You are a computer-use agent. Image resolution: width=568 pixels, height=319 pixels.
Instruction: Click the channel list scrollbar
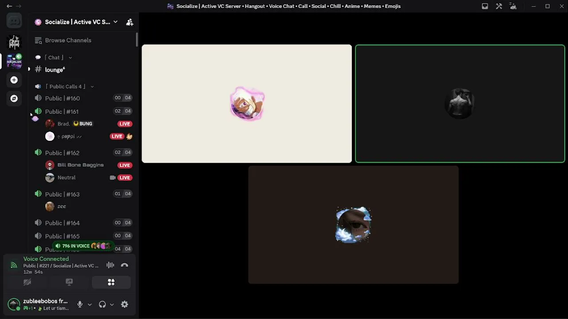point(137,39)
